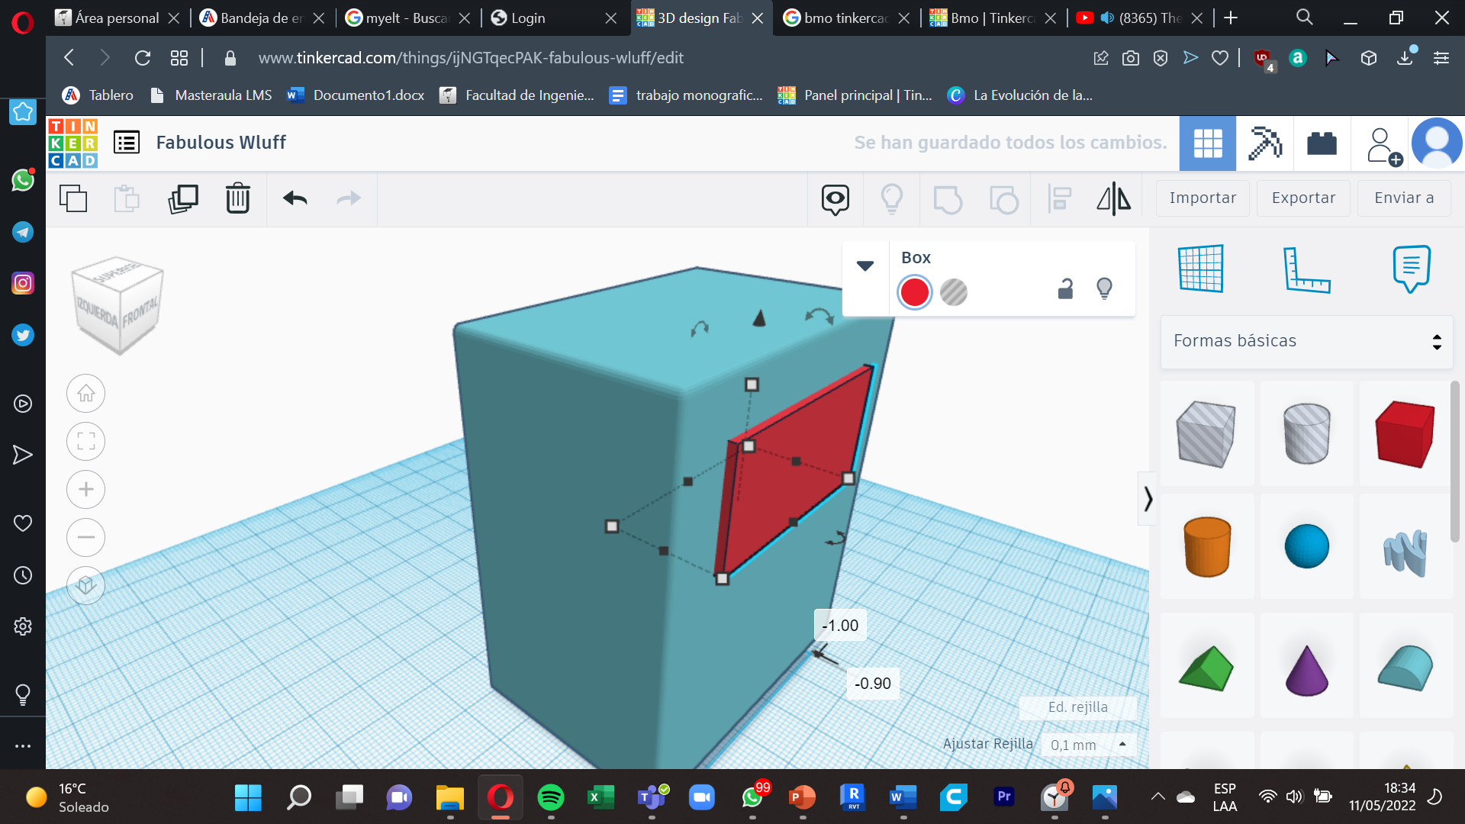Open the Align tool
The height and width of the screenshot is (824, 1465).
click(x=1060, y=199)
